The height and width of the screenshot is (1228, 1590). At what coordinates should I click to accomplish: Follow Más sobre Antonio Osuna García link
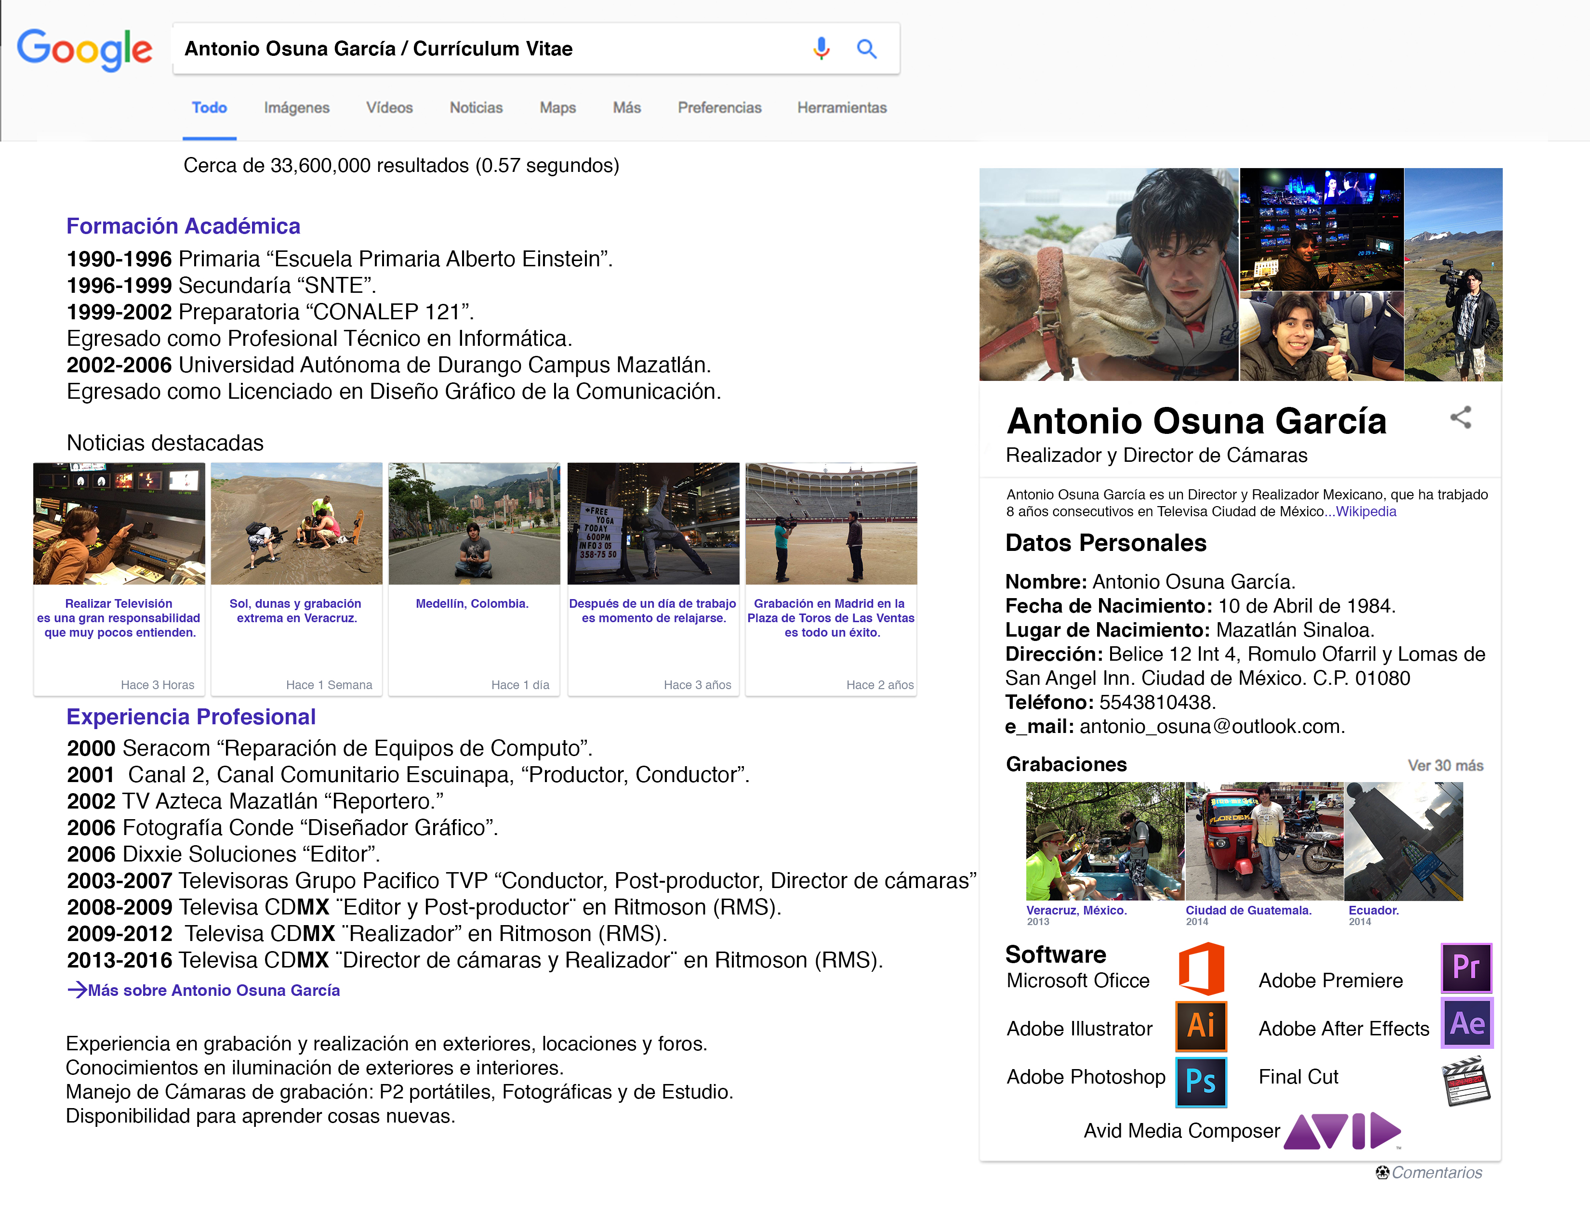coord(213,990)
